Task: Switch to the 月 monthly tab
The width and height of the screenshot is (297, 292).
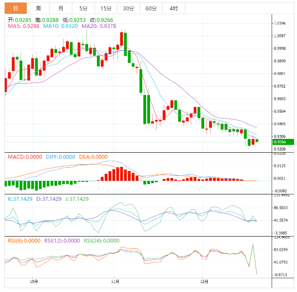Action: coord(61,8)
